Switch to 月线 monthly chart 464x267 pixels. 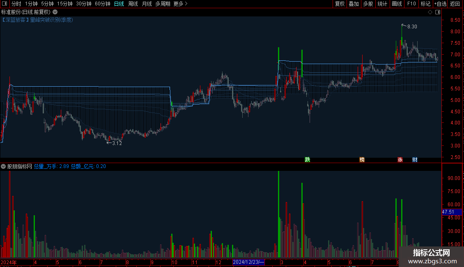tap(147, 4)
